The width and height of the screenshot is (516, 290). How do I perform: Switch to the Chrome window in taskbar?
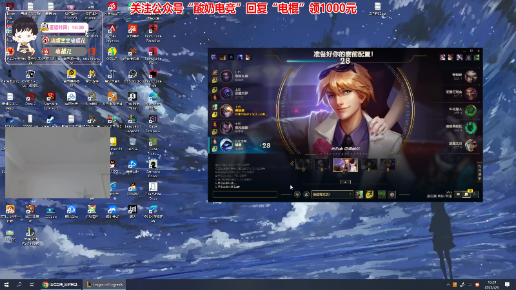61,284
